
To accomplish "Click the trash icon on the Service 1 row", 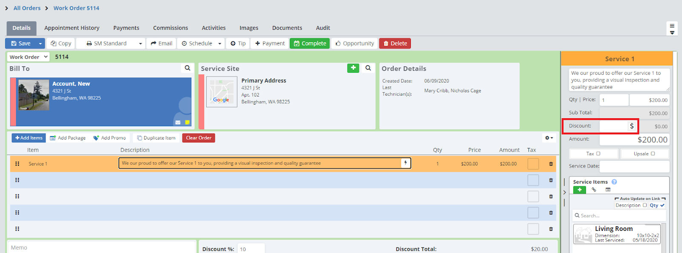I will [x=551, y=164].
